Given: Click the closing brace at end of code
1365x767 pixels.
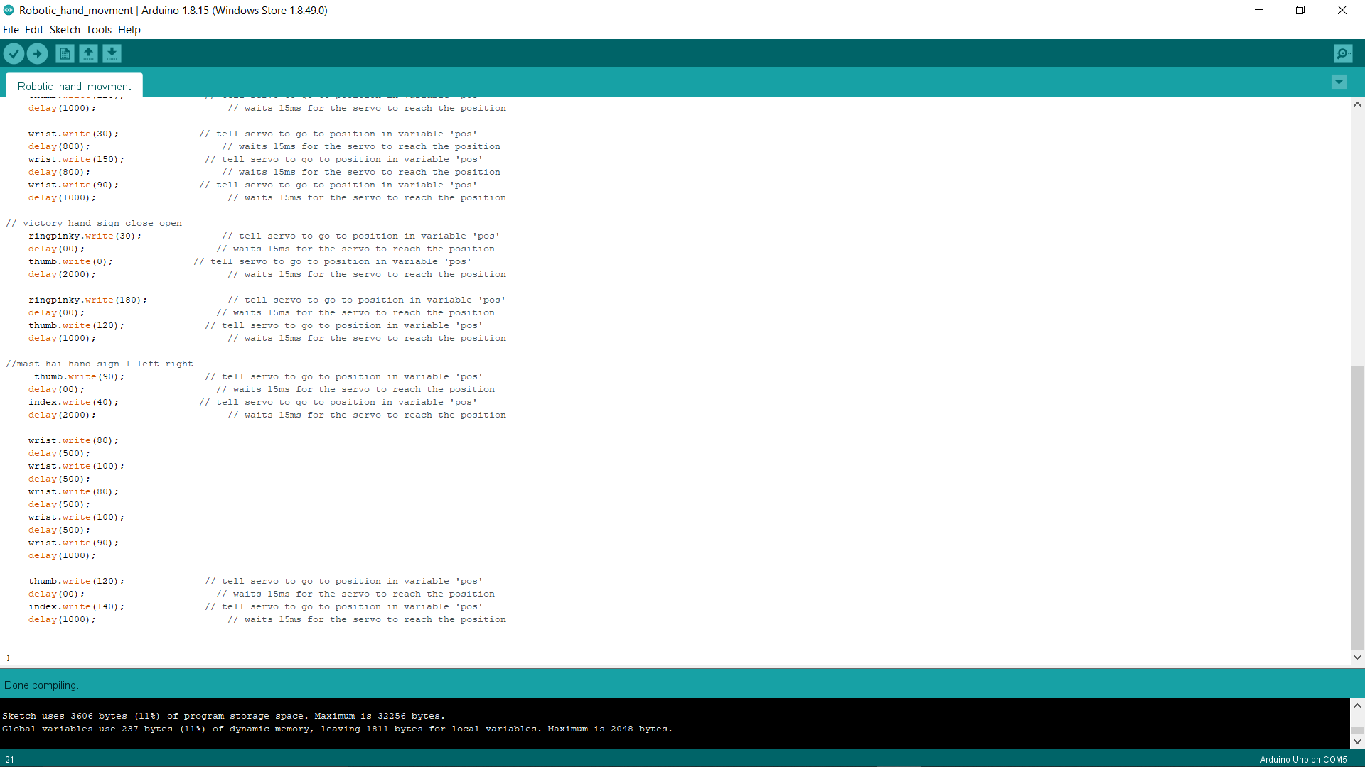Looking at the screenshot, I should [9, 658].
